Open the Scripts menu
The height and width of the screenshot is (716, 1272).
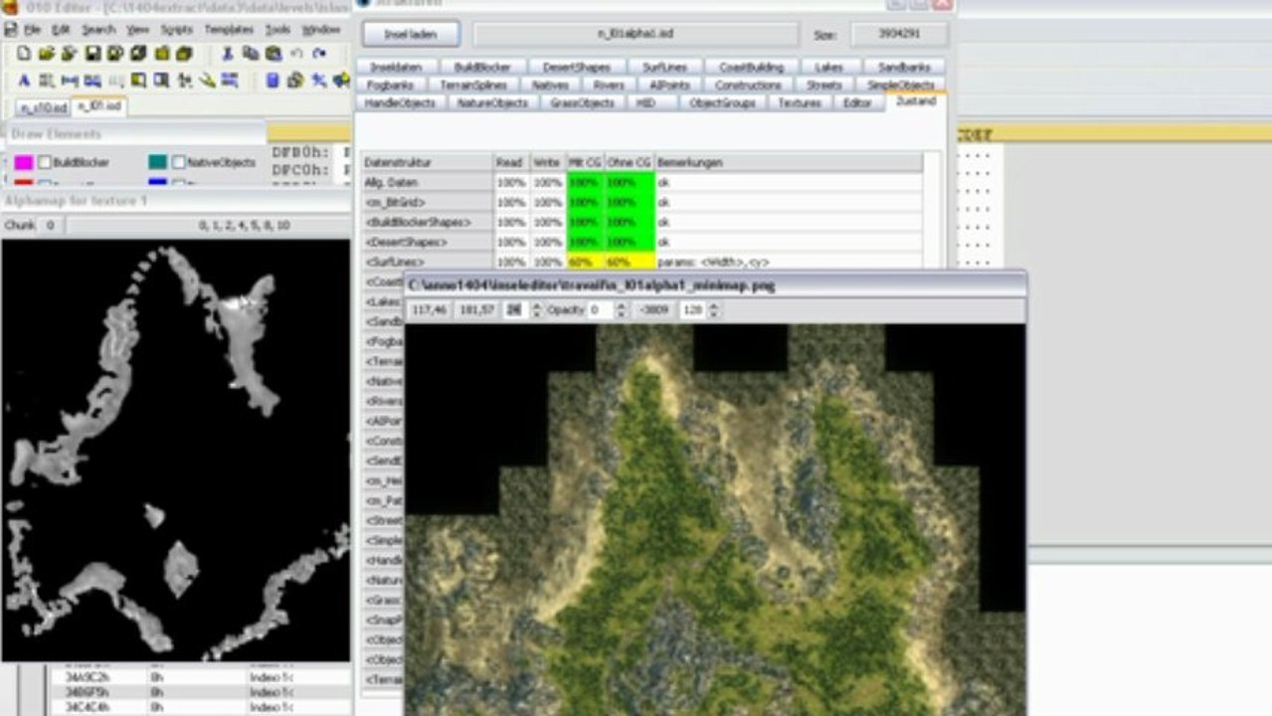coord(176,30)
